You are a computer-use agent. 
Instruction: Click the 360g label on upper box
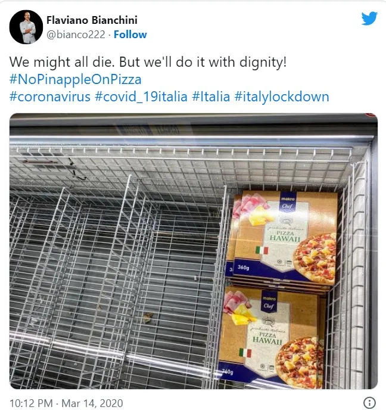point(243,268)
